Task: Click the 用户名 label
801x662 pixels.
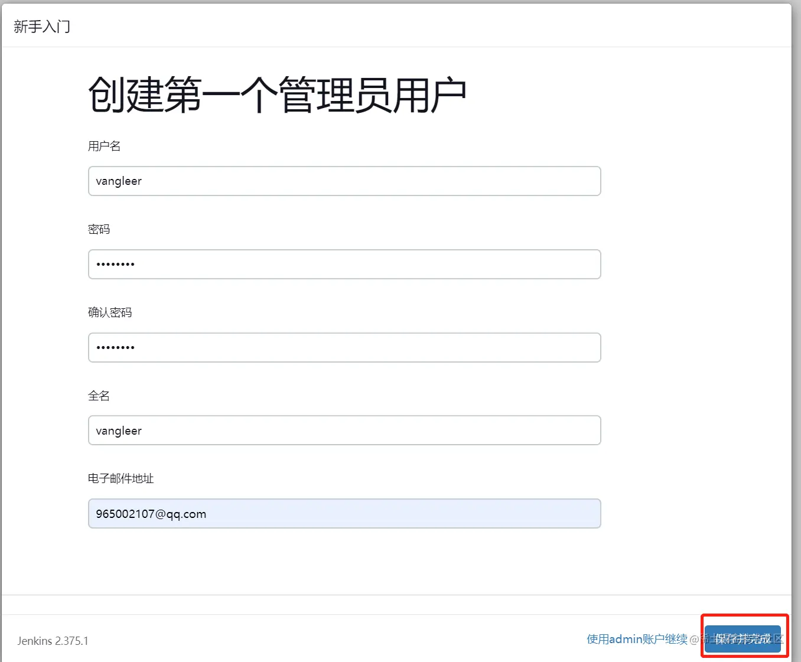Action: (105, 146)
